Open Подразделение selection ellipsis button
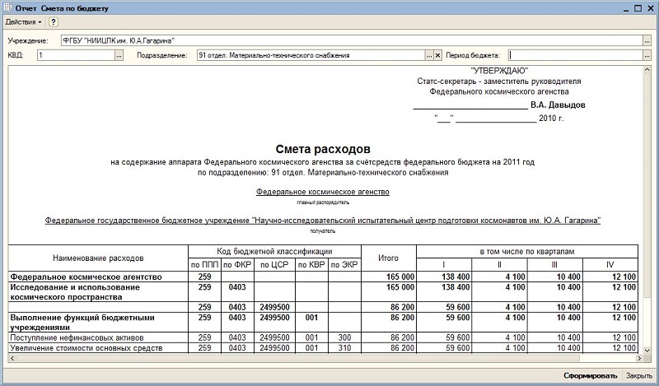 pyautogui.click(x=428, y=55)
